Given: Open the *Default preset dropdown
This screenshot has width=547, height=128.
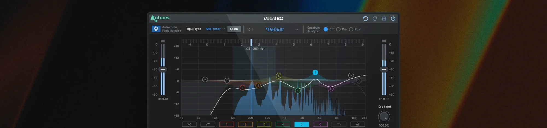Looking at the screenshot, I should (x=282, y=29).
